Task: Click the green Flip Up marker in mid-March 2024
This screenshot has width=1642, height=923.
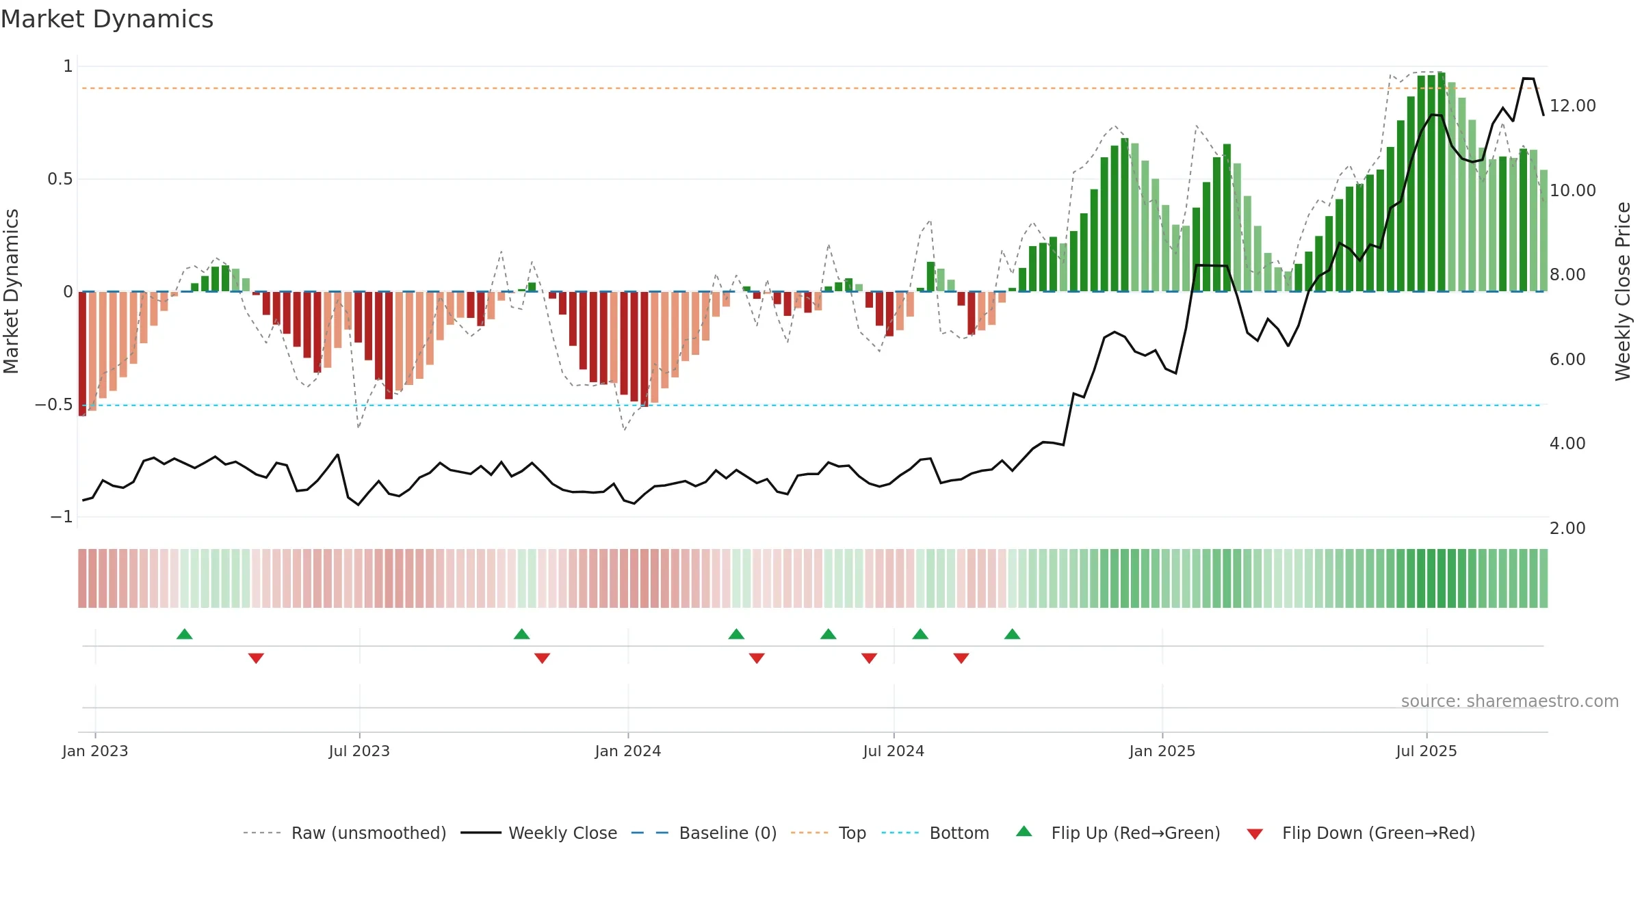Action: tap(736, 634)
